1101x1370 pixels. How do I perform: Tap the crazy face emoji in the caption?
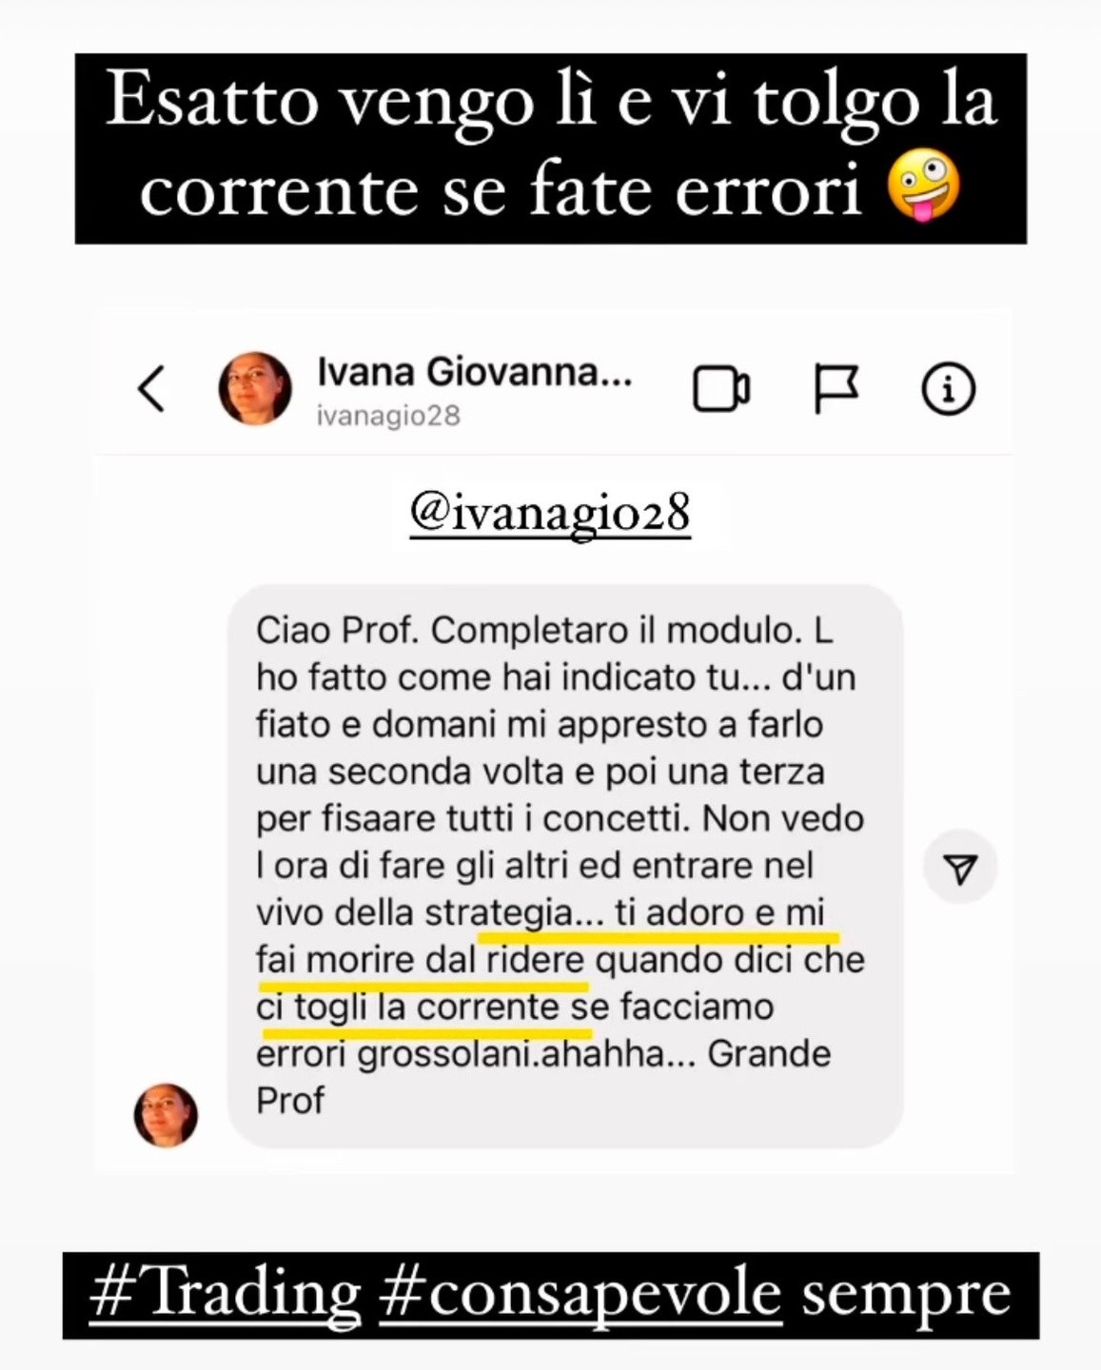click(x=923, y=189)
